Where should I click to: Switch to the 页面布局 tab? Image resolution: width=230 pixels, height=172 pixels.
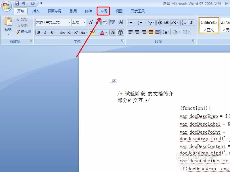(x=54, y=11)
